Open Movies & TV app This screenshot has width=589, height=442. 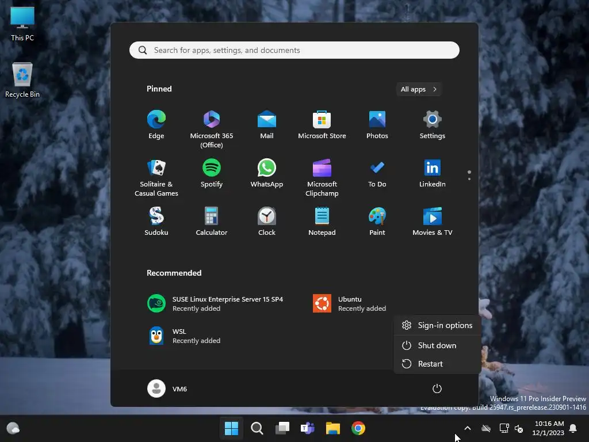(x=433, y=222)
